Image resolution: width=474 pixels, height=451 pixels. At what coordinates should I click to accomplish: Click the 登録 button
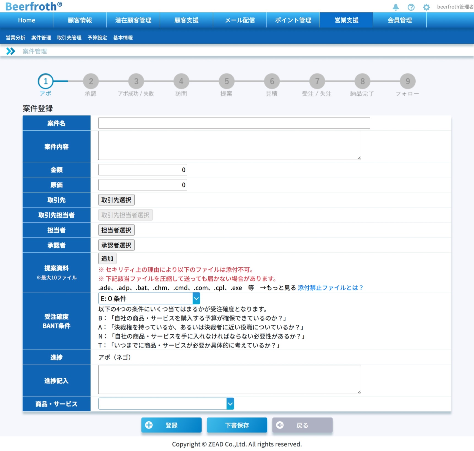[x=171, y=425]
